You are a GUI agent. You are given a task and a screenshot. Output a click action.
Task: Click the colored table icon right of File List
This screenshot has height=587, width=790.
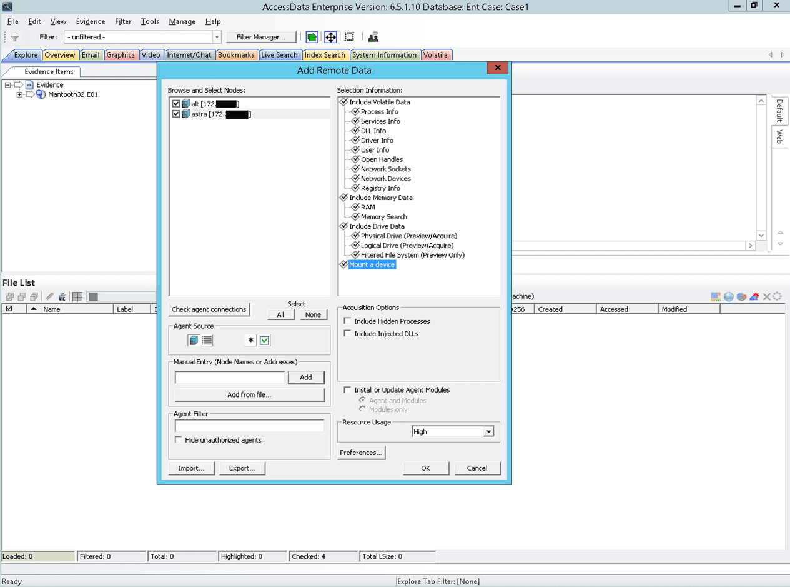[x=716, y=297]
